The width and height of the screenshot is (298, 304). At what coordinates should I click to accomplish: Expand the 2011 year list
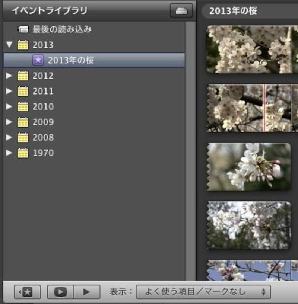(x=8, y=91)
